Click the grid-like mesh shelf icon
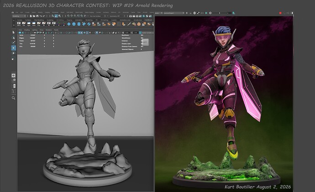 pos(119,24)
